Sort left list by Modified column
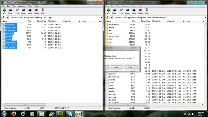The width and height of the screenshot is (208, 117). [52, 21]
